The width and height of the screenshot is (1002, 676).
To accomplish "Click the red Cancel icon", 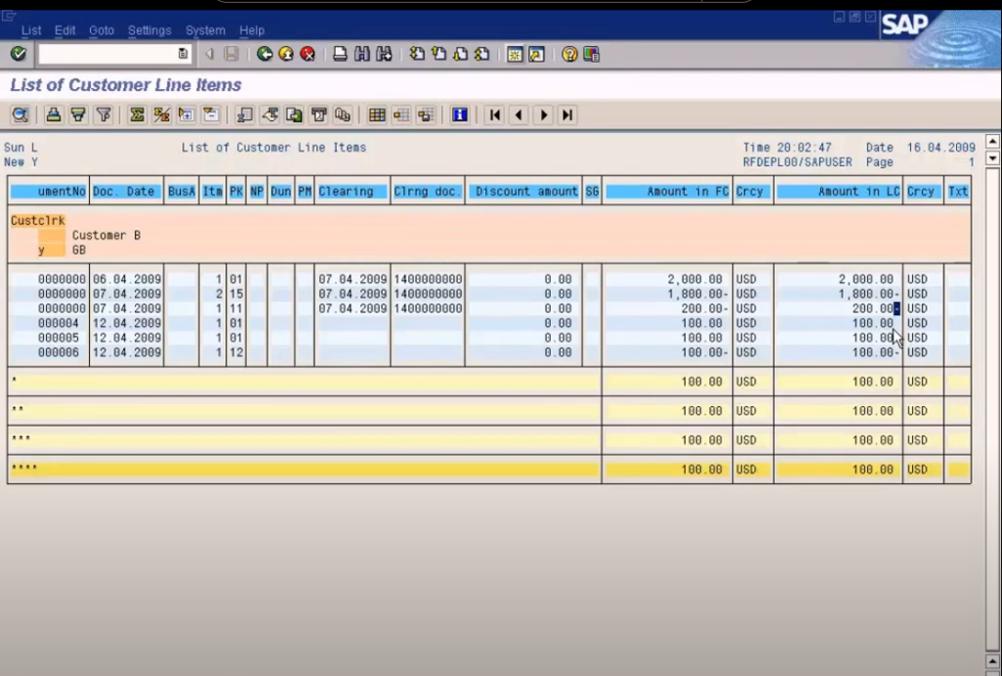I will [x=308, y=55].
